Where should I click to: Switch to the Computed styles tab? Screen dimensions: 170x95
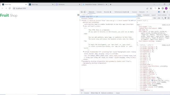146,15
